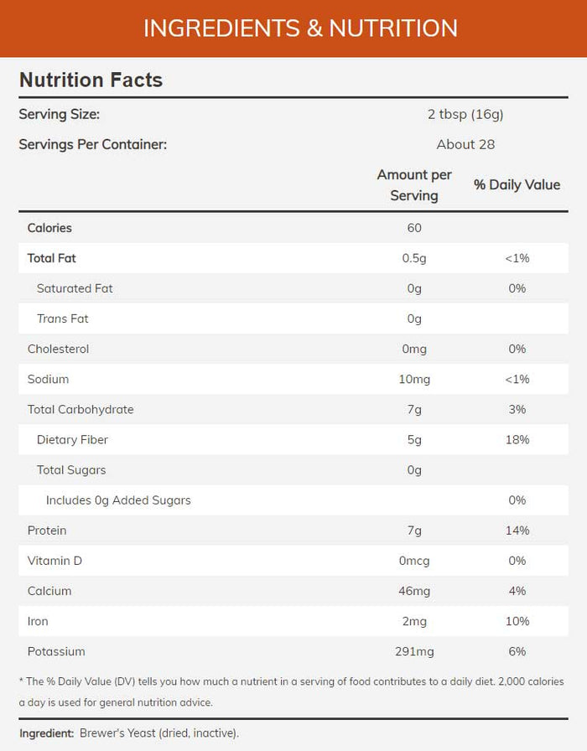Viewport: 587px width, 751px height.
Task: Select the About 28 servings value
Action: pyautogui.click(x=465, y=145)
